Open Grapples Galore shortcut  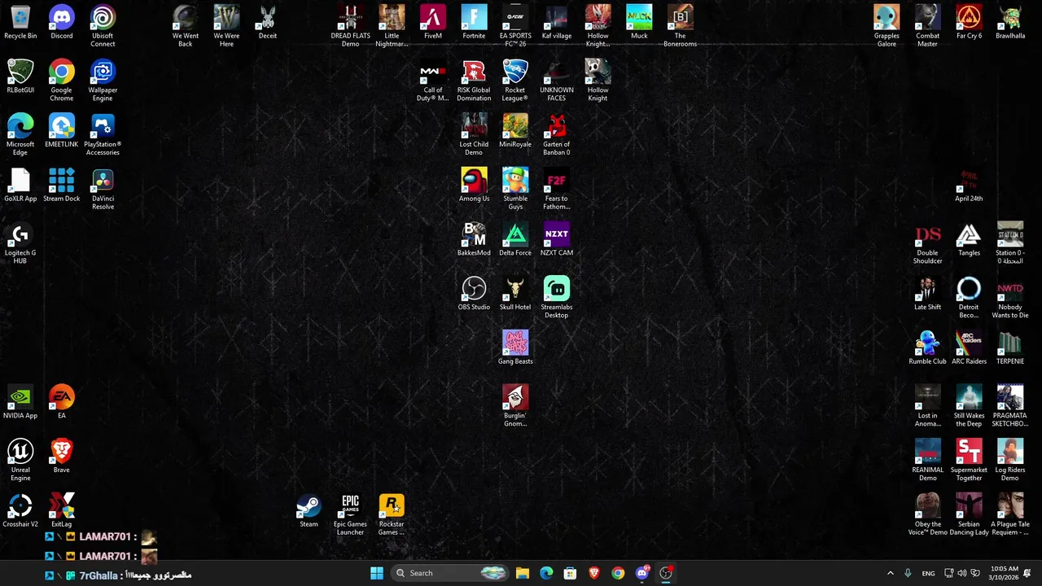click(x=887, y=26)
